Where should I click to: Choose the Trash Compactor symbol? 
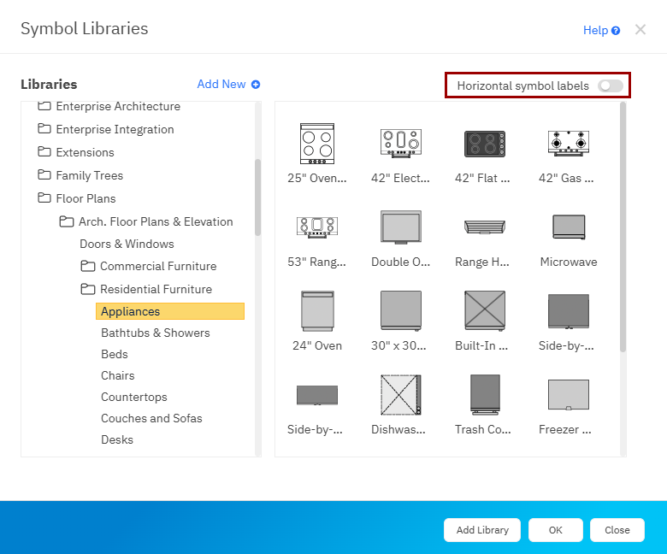484,394
